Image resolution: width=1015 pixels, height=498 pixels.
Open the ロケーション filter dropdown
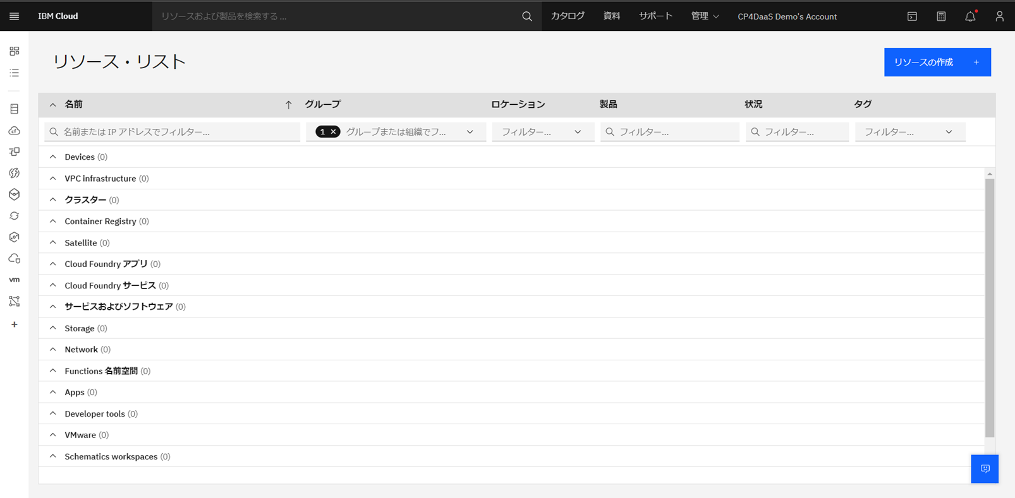pyautogui.click(x=543, y=132)
